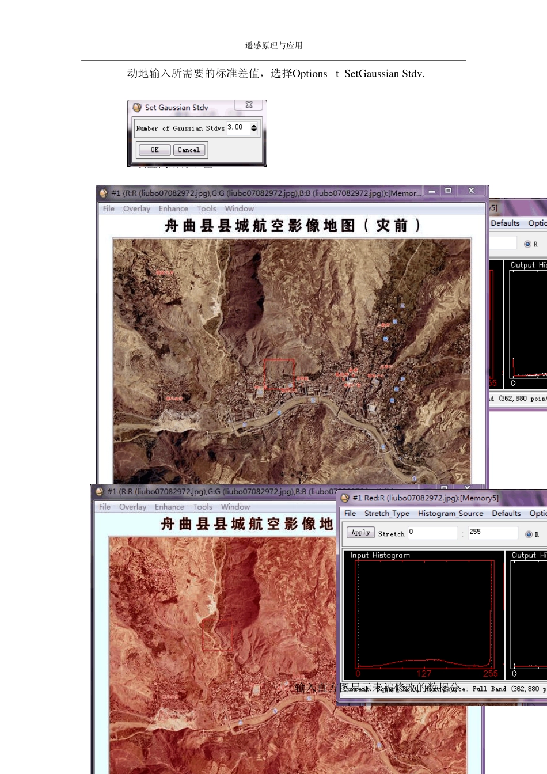The height and width of the screenshot is (774, 547).
Task: Open Enhance menu in the upper image window
Action: coord(173,208)
